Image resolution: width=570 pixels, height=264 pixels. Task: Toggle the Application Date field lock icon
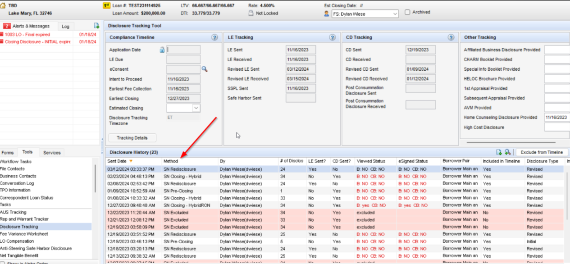(x=162, y=50)
